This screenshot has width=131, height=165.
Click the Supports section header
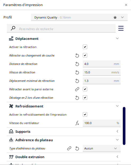coord(64,131)
